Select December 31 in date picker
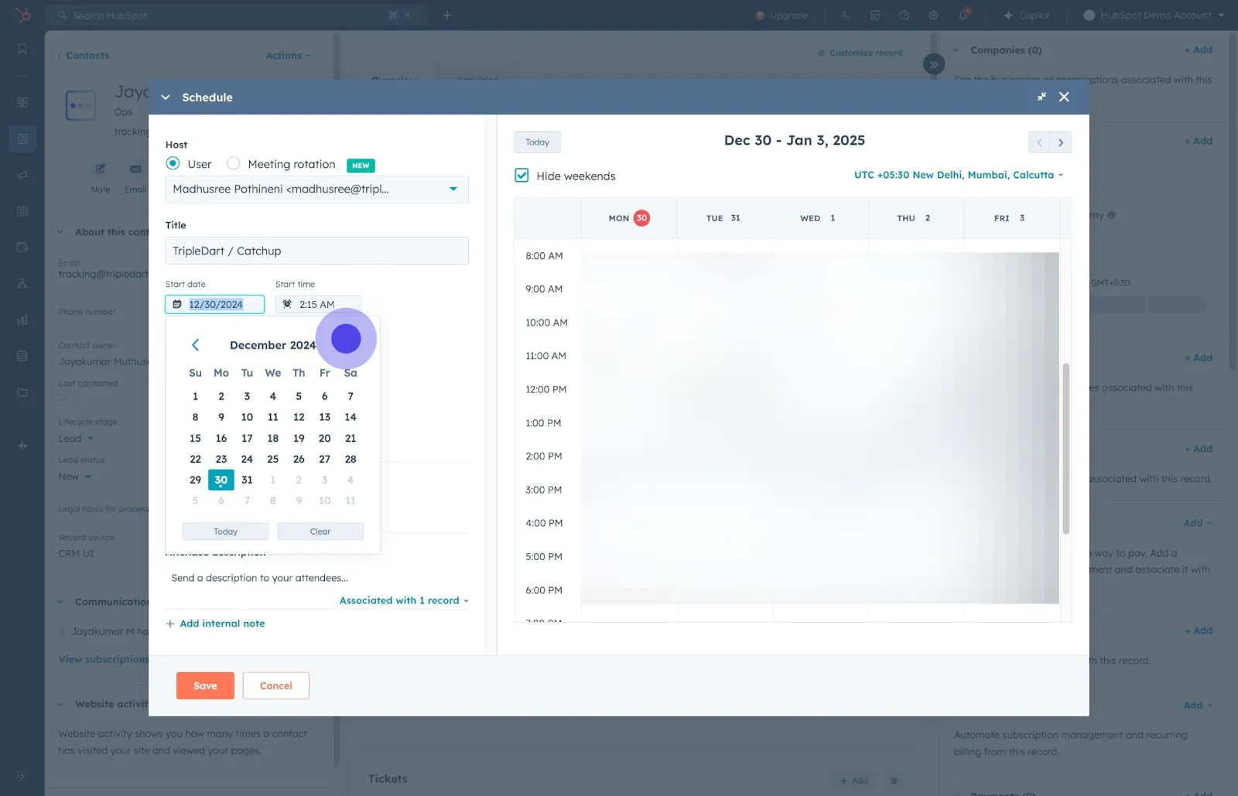1238x796 pixels. [247, 480]
